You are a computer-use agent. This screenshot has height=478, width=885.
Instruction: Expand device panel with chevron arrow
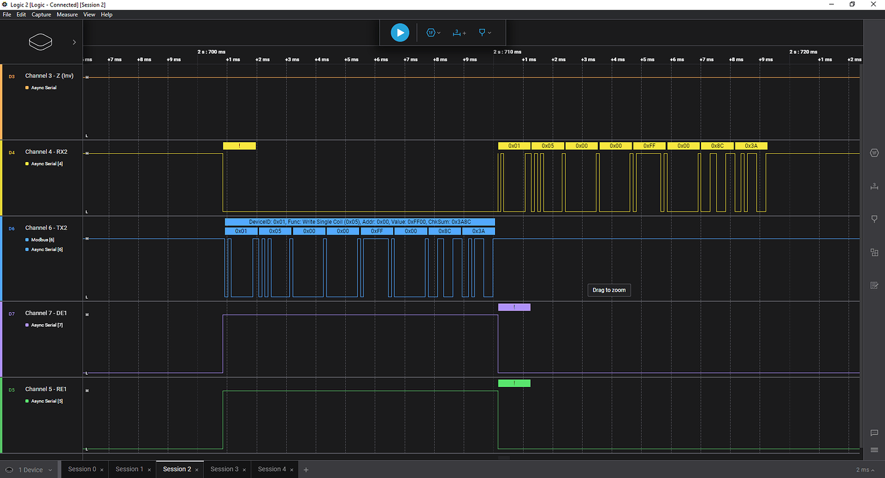(74, 42)
